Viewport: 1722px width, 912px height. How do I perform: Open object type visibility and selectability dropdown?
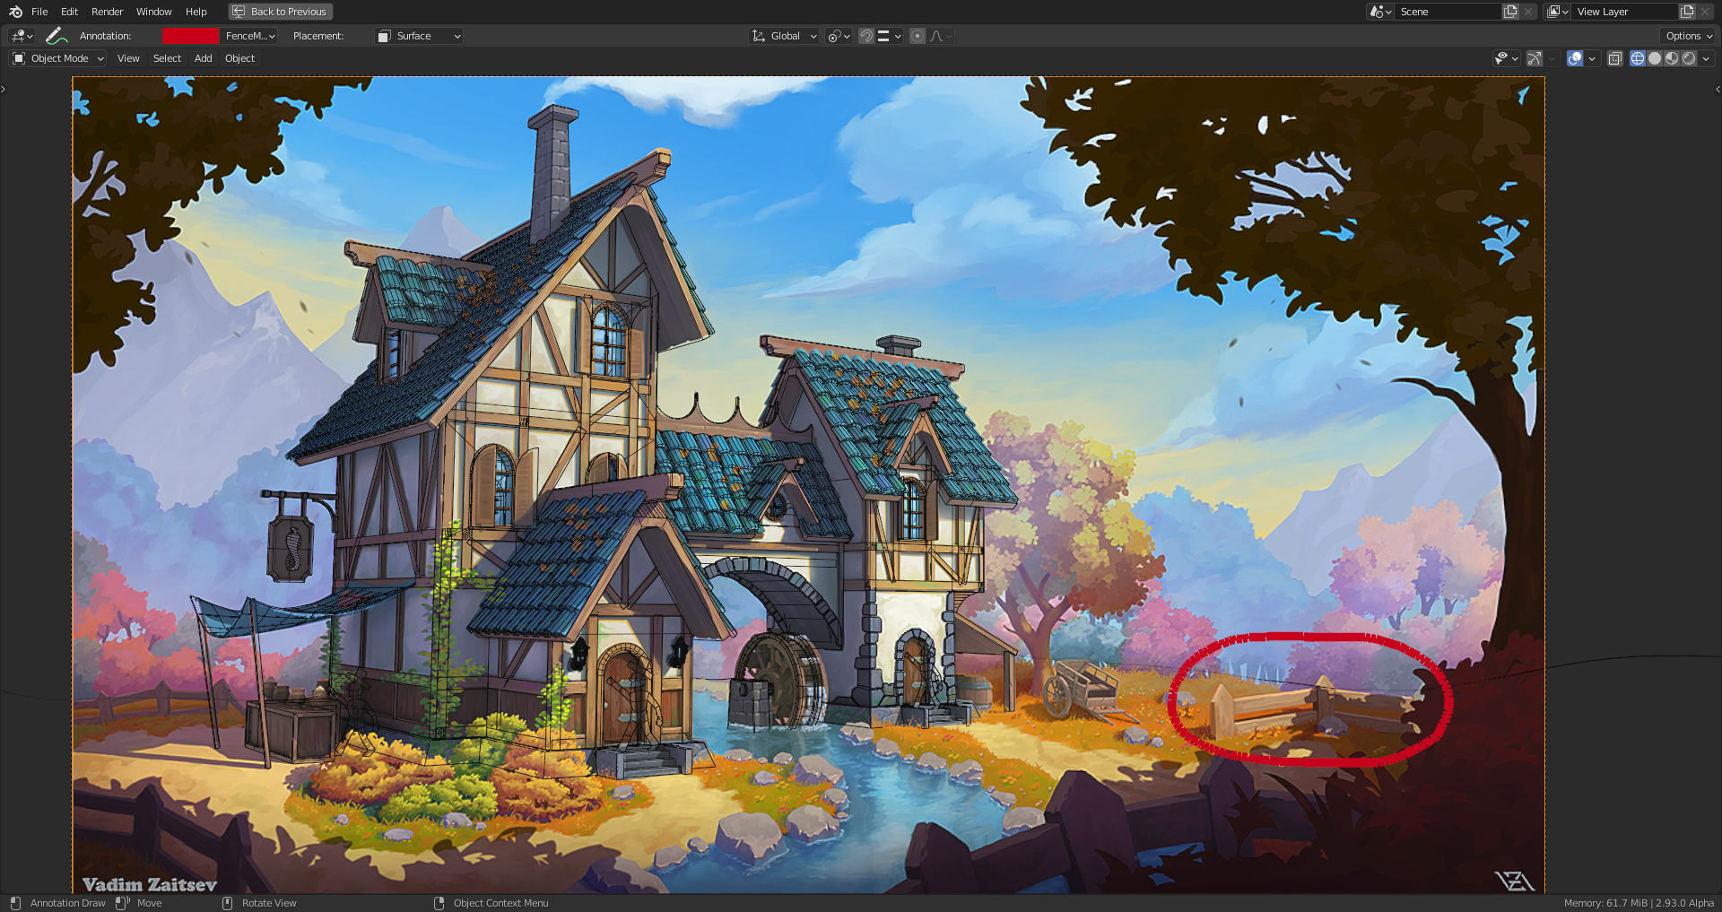point(1506,58)
